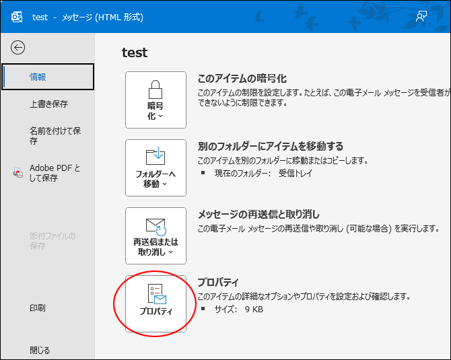Click 閉じる in the sidebar
The height and width of the screenshot is (360, 451).
pos(40,350)
